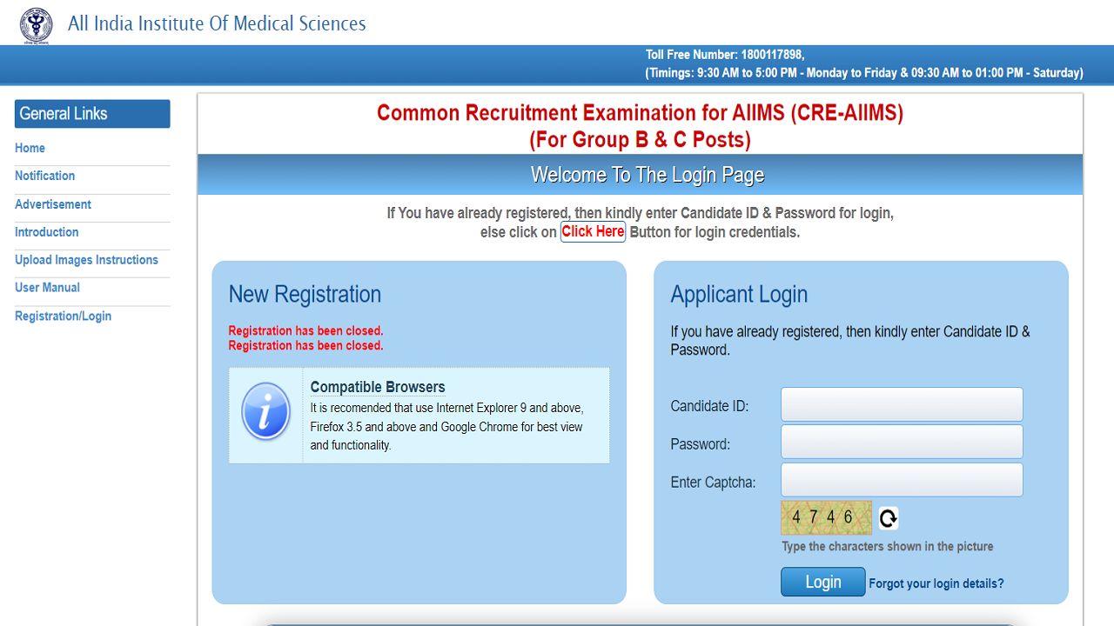Click the Click Here button for credentials
The image size is (1114, 626).
pyautogui.click(x=593, y=231)
